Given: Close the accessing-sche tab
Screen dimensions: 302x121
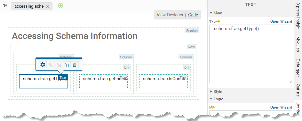Looking at the screenshot, I should coord(48,6).
